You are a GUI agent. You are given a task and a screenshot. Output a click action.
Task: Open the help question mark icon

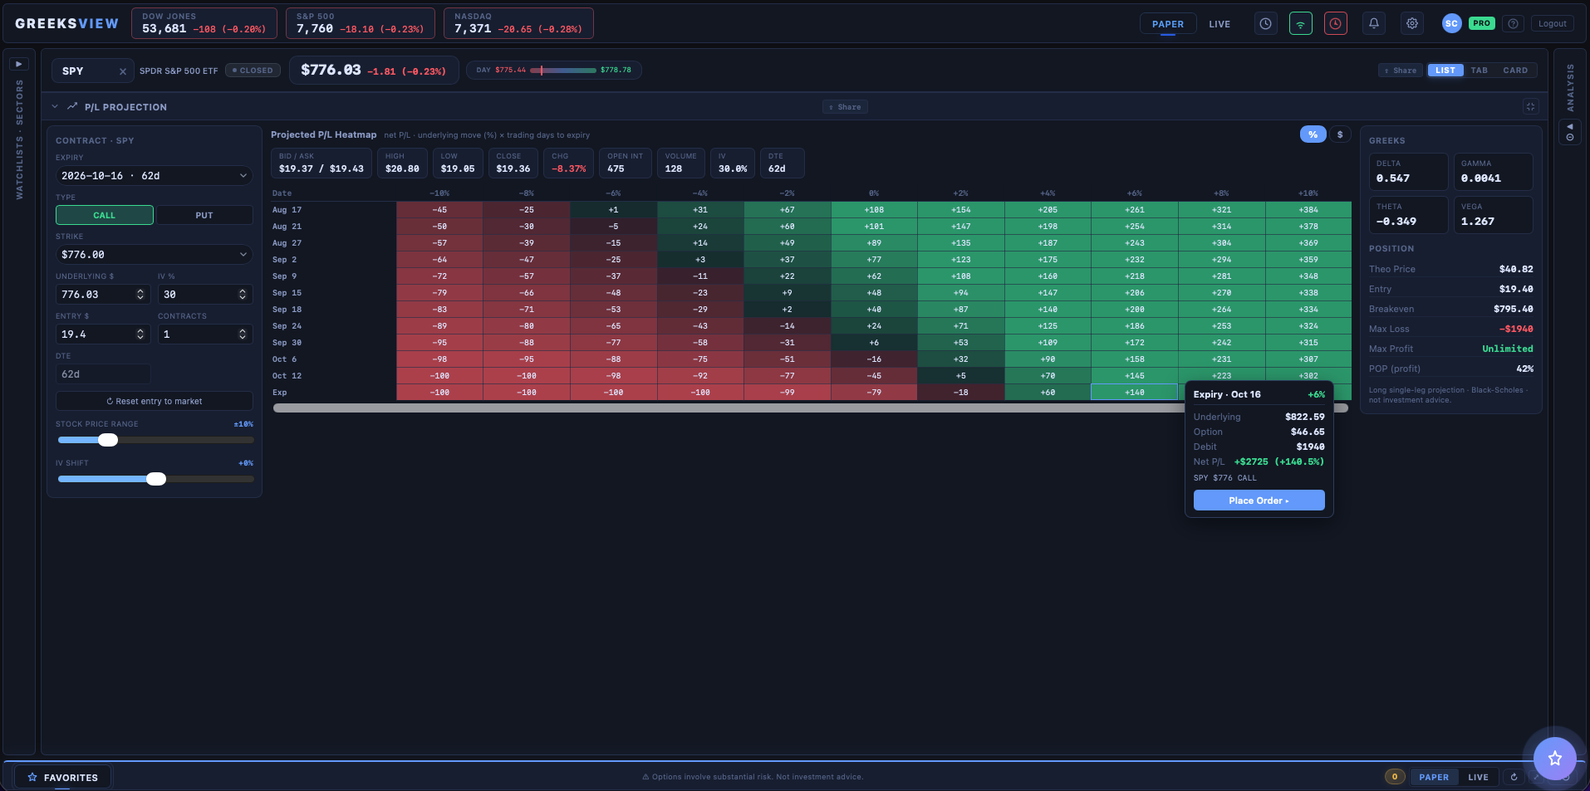point(1514,24)
